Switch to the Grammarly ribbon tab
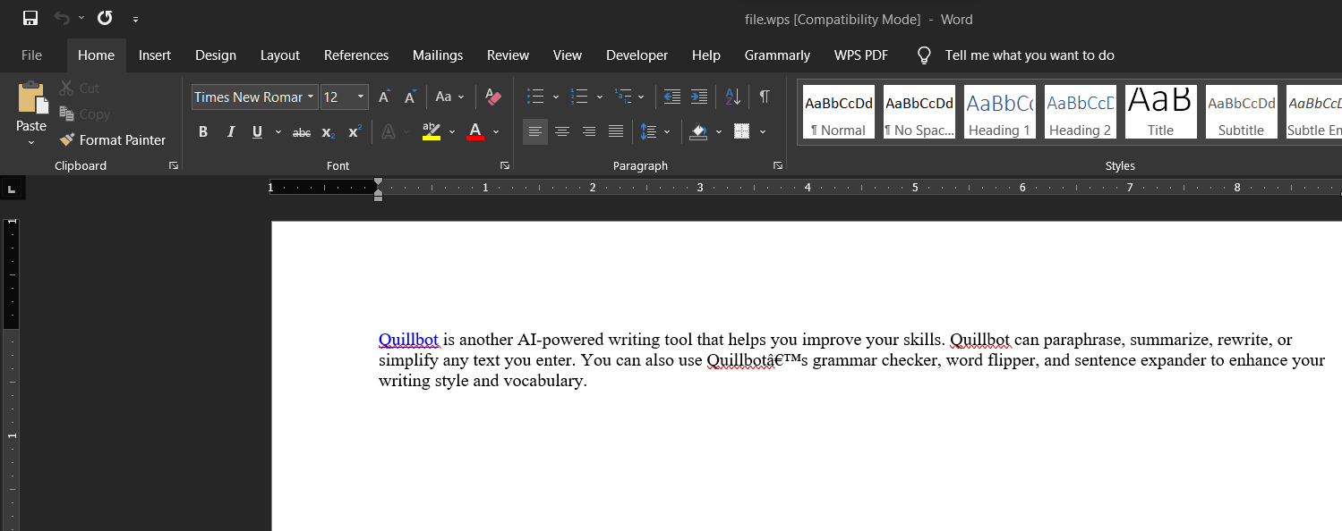Image resolution: width=1342 pixels, height=531 pixels. (776, 55)
